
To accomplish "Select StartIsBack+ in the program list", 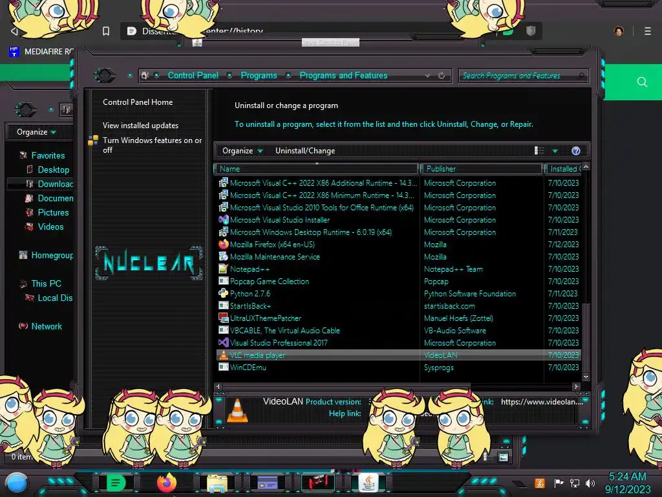I will [399, 306].
